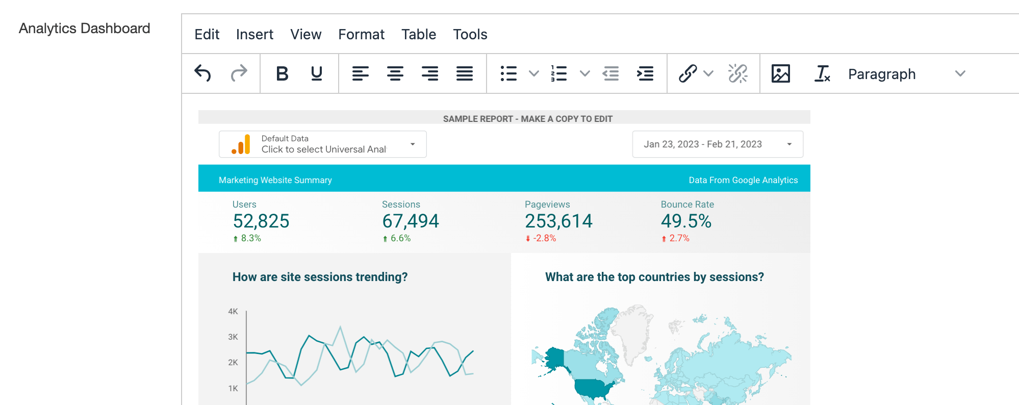Open the Format menu
Image resolution: width=1019 pixels, height=405 pixels.
point(361,34)
